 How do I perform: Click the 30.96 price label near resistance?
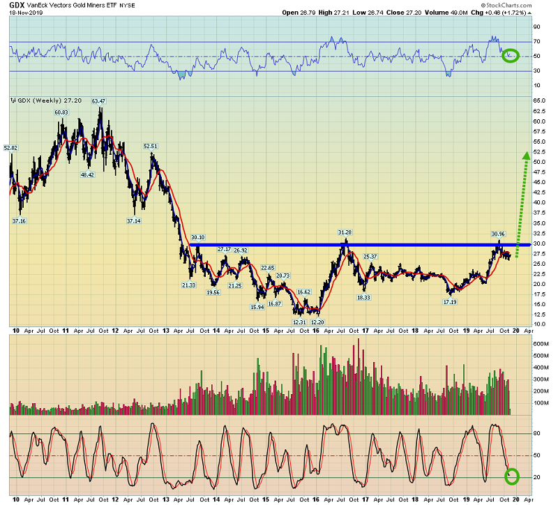point(497,234)
